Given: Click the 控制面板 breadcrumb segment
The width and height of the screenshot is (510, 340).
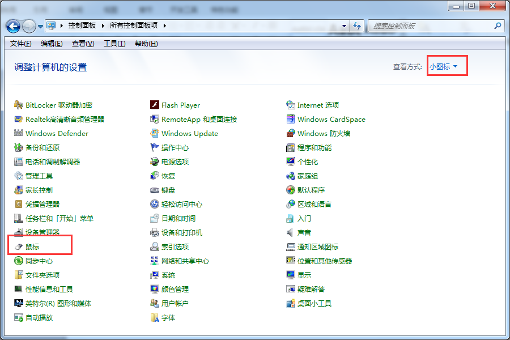Looking at the screenshot, I should [x=82, y=25].
